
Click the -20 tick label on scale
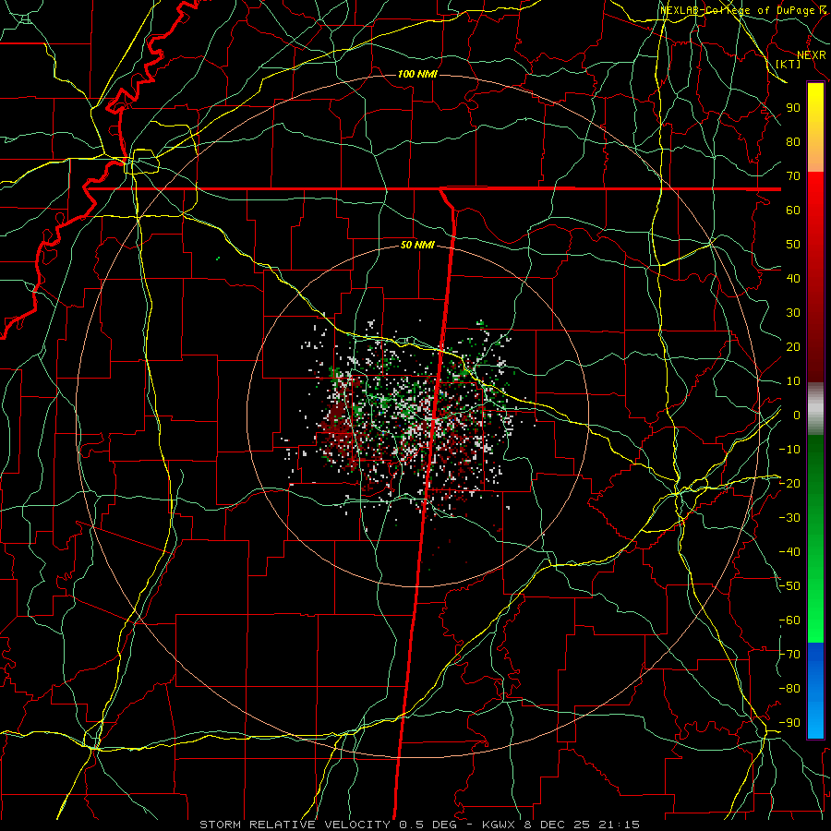(789, 483)
